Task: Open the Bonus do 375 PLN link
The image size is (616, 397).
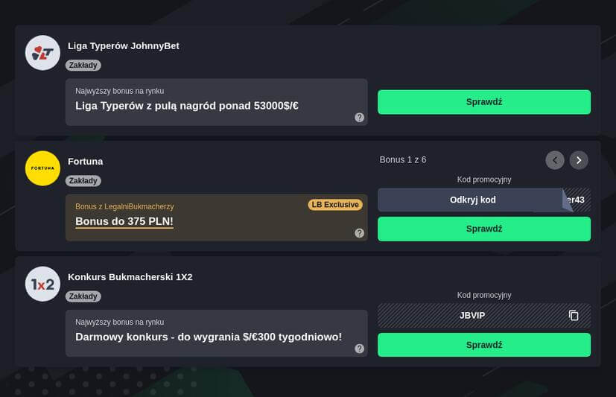Action: [x=124, y=221]
